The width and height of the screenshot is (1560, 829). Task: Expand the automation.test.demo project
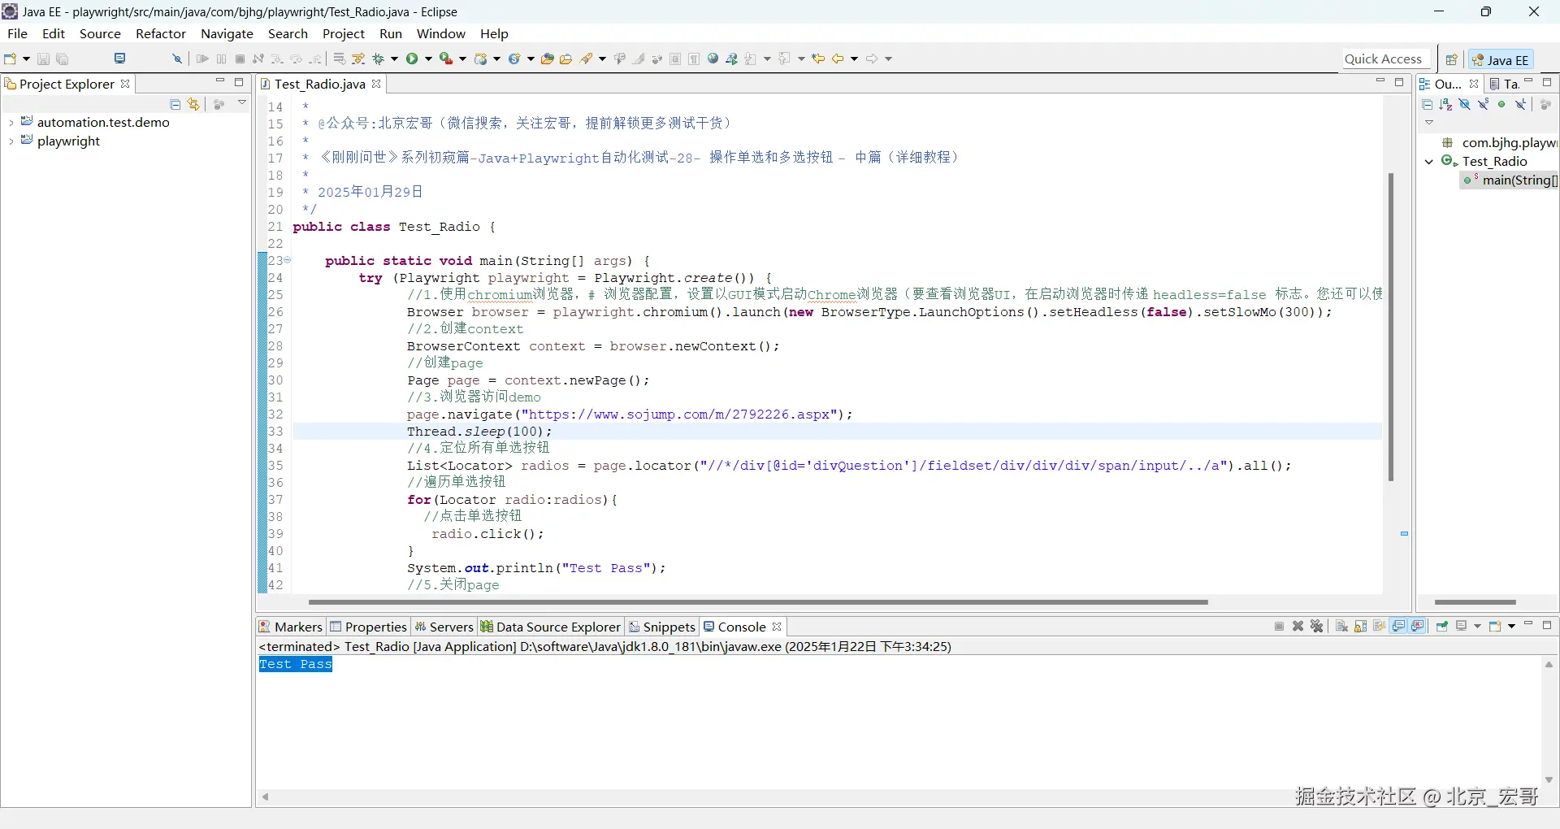pyautogui.click(x=11, y=123)
